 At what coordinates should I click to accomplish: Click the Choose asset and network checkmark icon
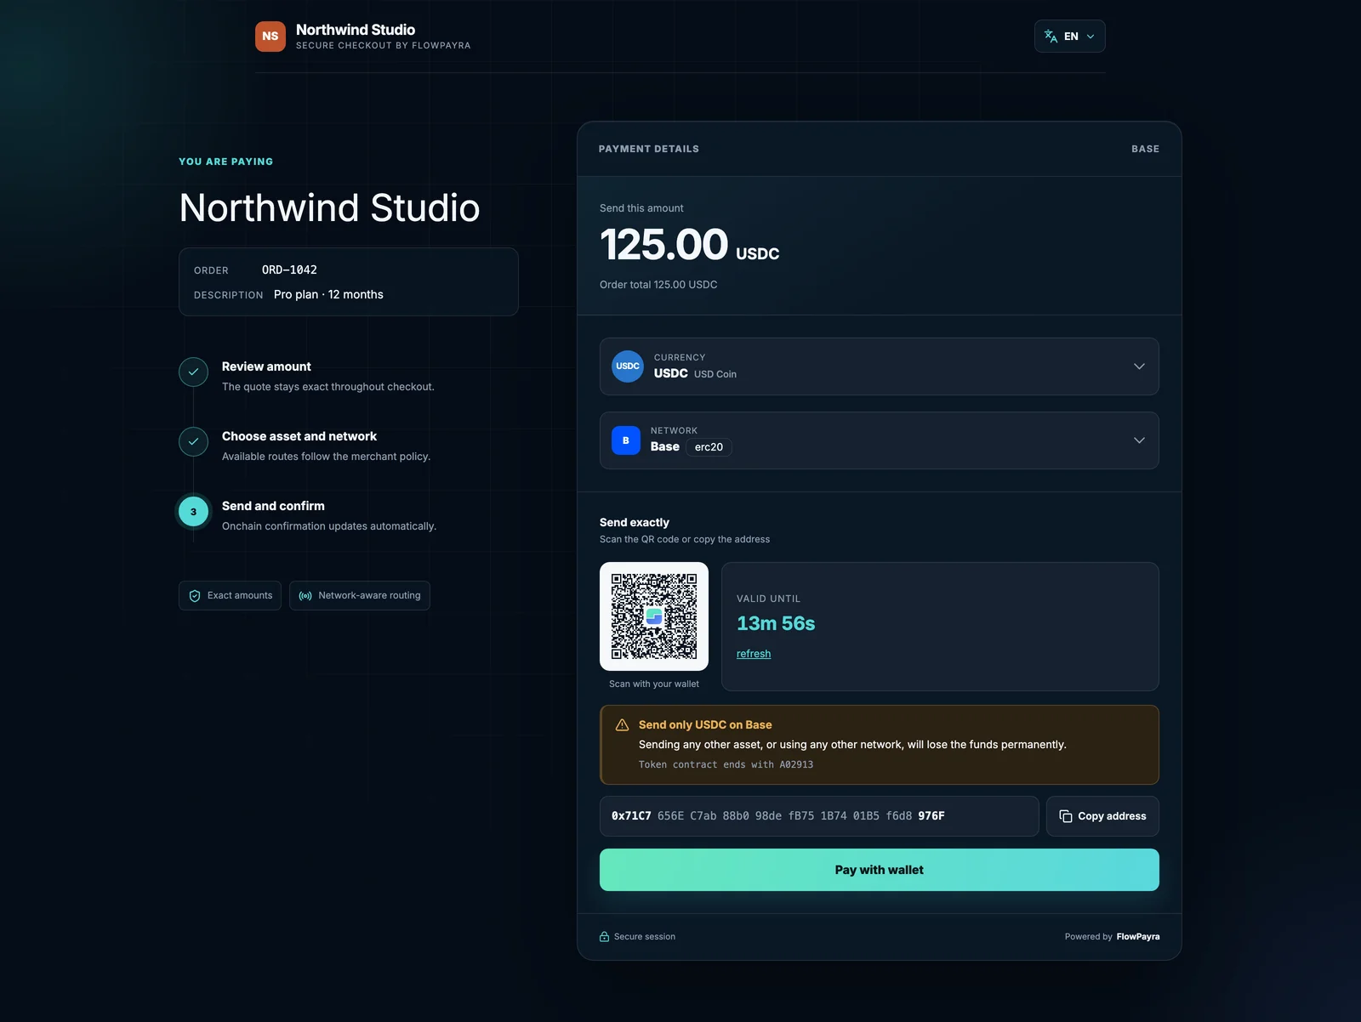[x=193, y=441]
